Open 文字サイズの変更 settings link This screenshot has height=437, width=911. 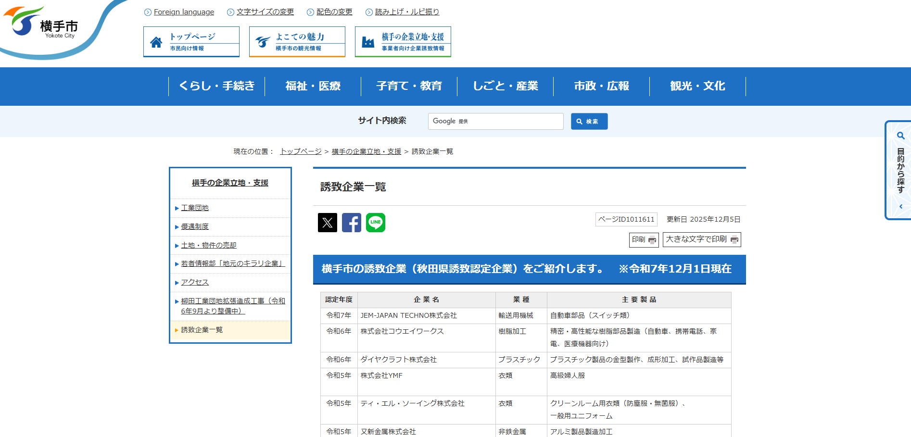coord(265,12)
